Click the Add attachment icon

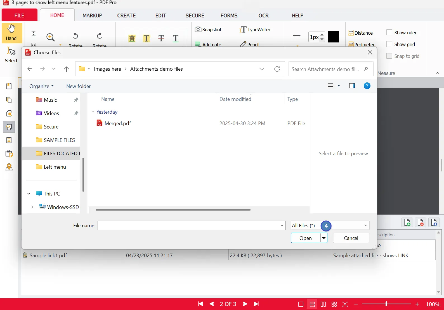[x=407, y=222]
